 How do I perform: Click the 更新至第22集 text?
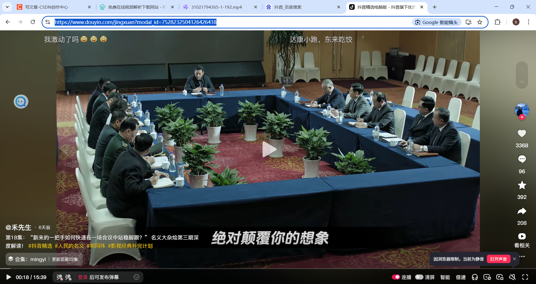coord(65,259)
